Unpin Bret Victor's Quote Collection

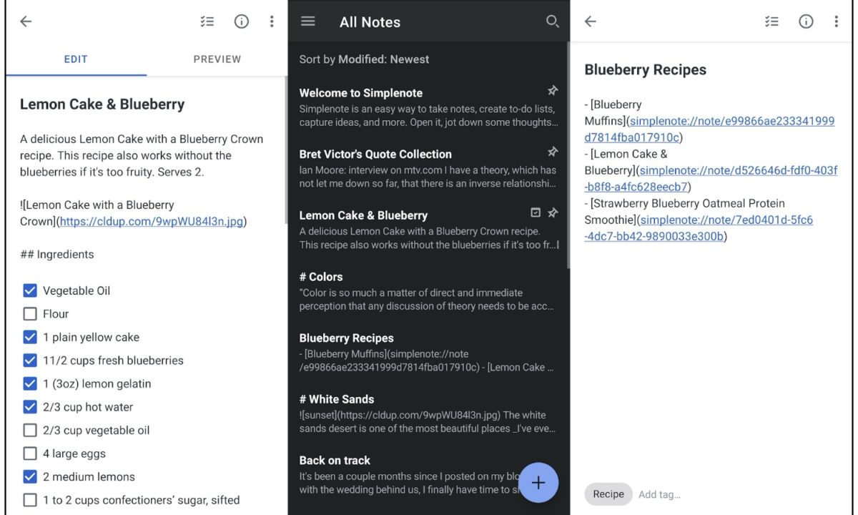552,152
